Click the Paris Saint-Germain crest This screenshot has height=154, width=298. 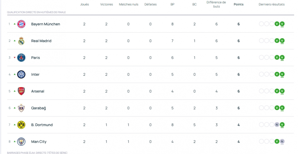click(21, 58)
